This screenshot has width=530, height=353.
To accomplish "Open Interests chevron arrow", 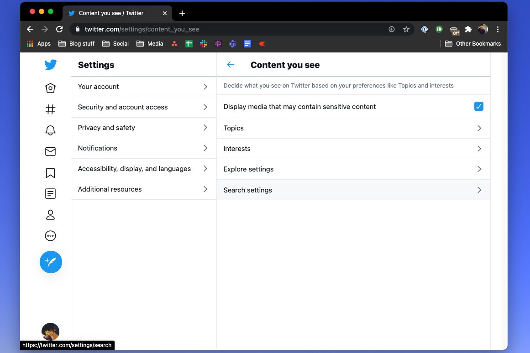I will click(479, 149).
